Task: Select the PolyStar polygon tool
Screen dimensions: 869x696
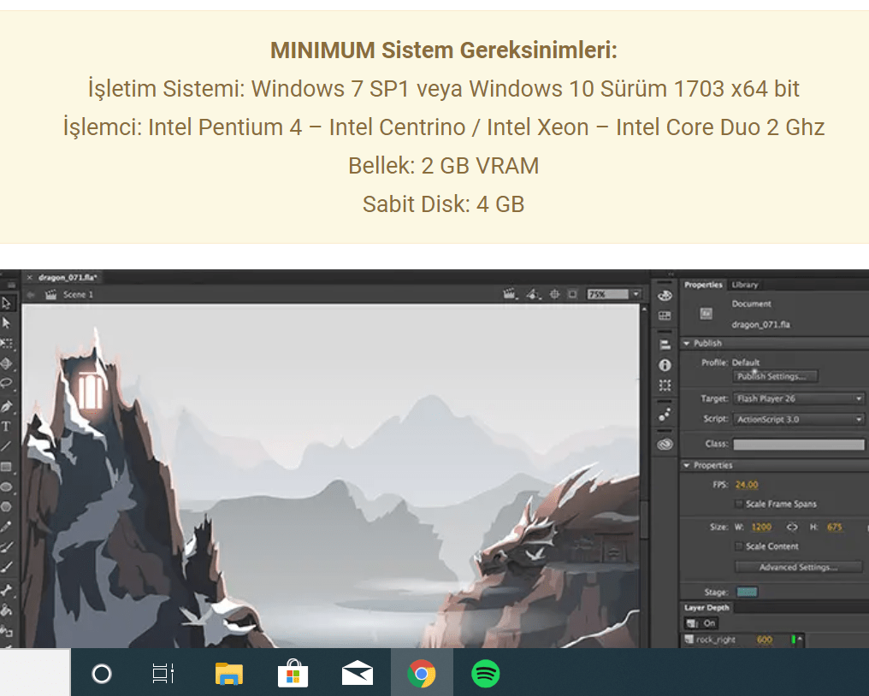Action: point(7,506)
